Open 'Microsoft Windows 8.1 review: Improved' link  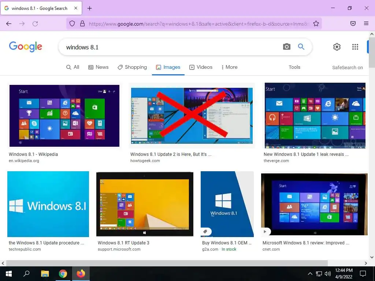306,243
